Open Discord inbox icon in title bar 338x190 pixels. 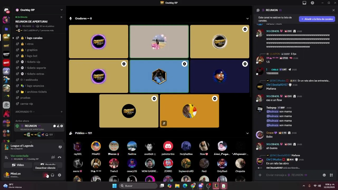(x=304, y=3)
